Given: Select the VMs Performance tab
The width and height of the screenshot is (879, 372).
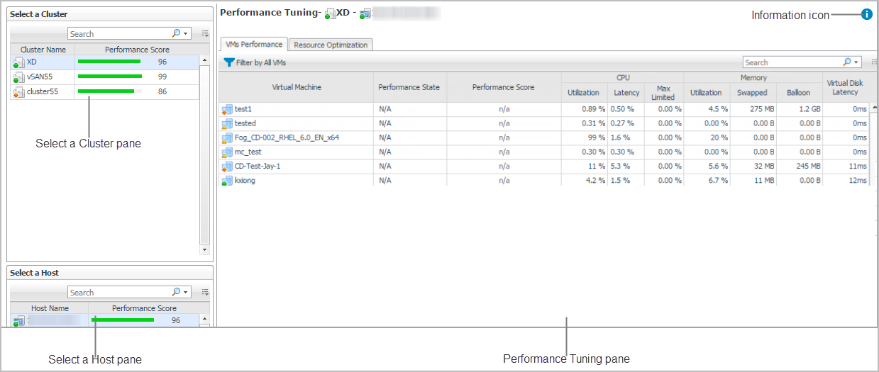Looking at the screenshot, I should coord(254,45).
